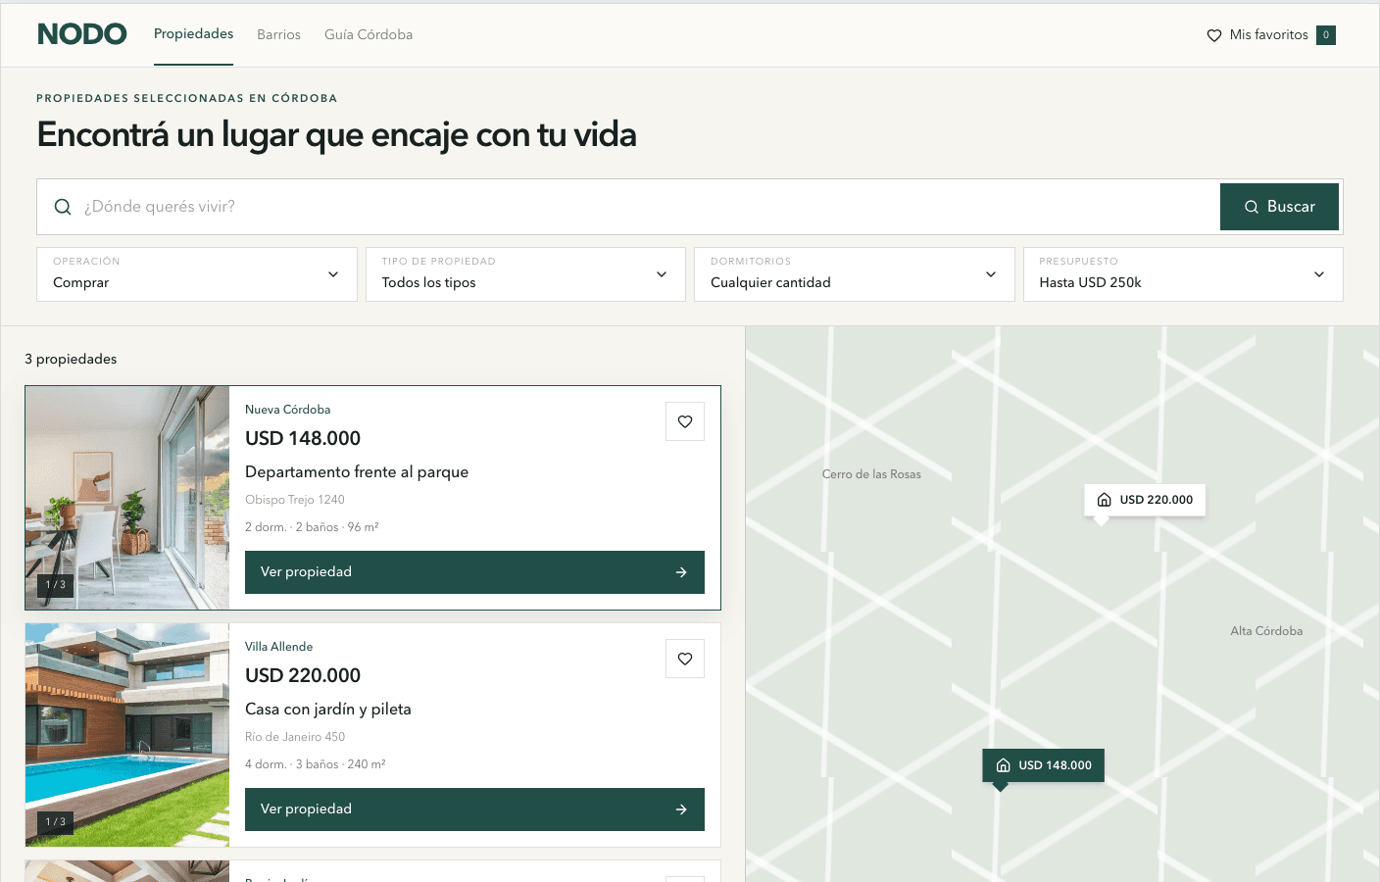This screenshot has height=882, width=1380.
Task: Open the Guía Córdoba tab
Action: (369, 34)
